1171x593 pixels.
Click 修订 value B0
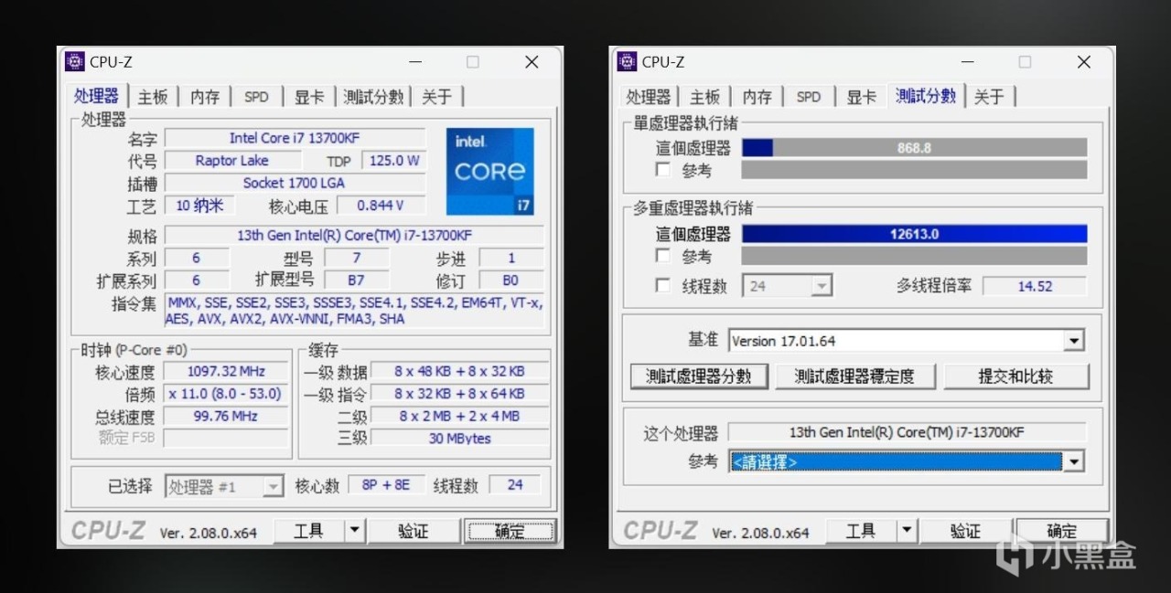tap(510, 281)
